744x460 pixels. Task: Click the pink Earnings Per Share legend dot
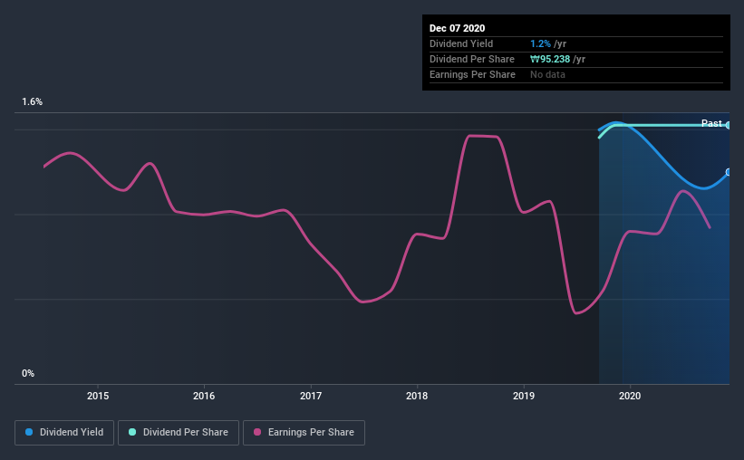[x=257, y=432]
